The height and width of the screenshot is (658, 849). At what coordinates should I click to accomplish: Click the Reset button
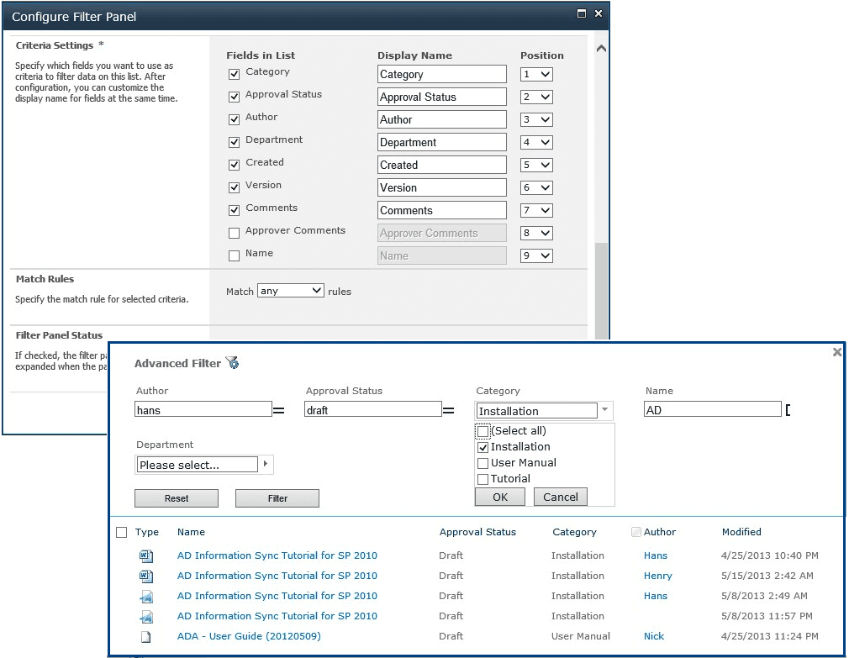click(x=177, y=498)
